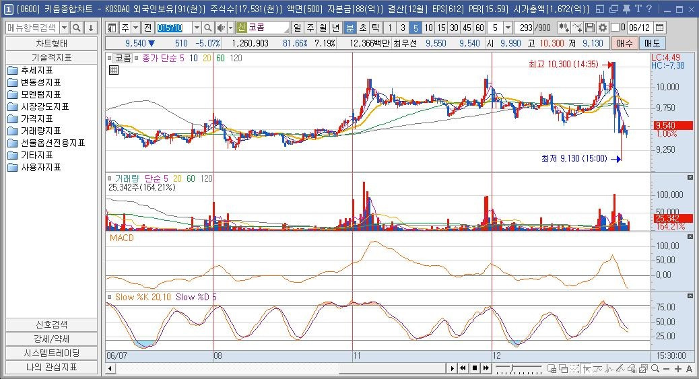Viewport: 699px width, 379px height.
Task: Click rewind button in chart replay controls
Action: coord(463,368)
